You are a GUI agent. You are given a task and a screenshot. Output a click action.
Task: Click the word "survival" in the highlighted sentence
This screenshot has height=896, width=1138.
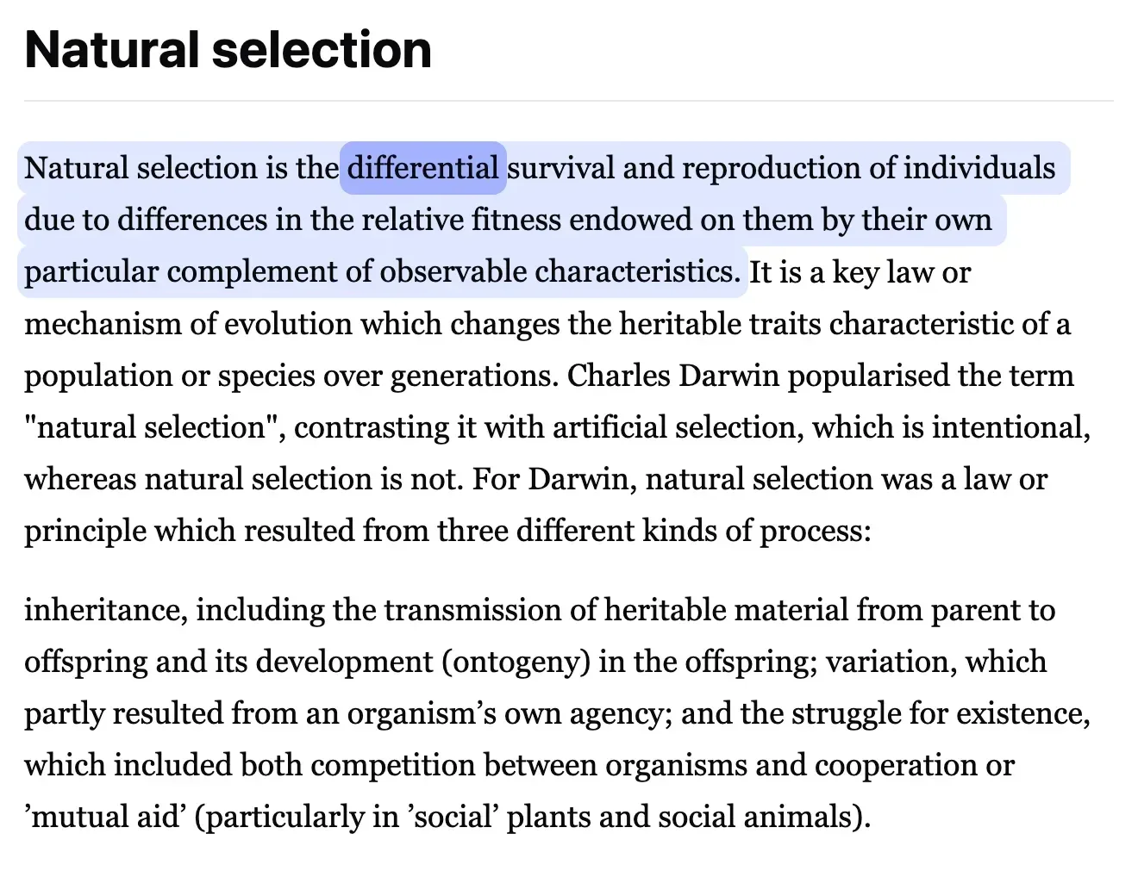[x=561, y=167]
